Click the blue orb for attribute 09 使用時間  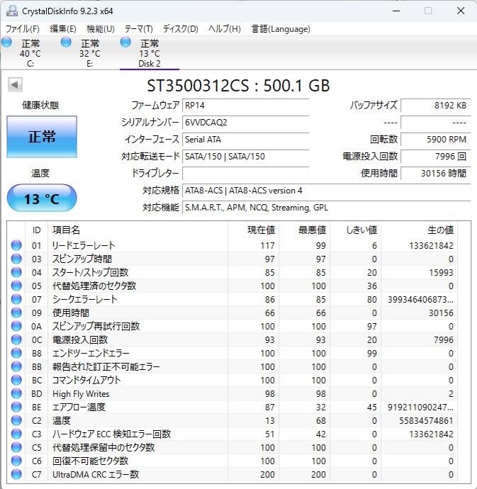tap(16, 313)
